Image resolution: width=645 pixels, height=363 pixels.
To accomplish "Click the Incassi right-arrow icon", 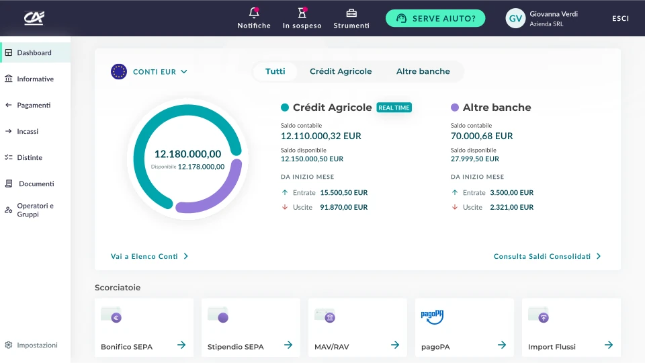I will coord(9,131).
